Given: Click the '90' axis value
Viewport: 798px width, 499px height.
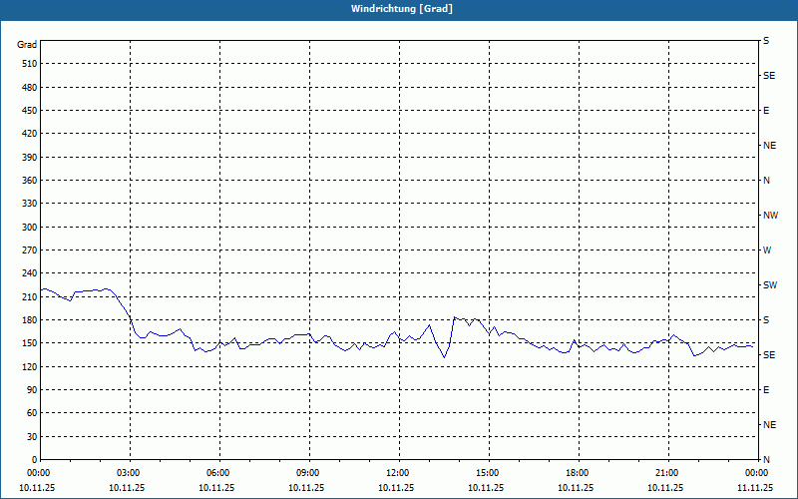Looking at the screenshot, I should point(32,390).
